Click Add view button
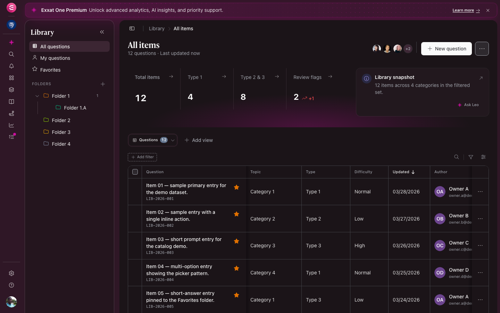Image resolution: width=500 pixels, height=313 pixels. pyautogui.click(x=199, y=140)
